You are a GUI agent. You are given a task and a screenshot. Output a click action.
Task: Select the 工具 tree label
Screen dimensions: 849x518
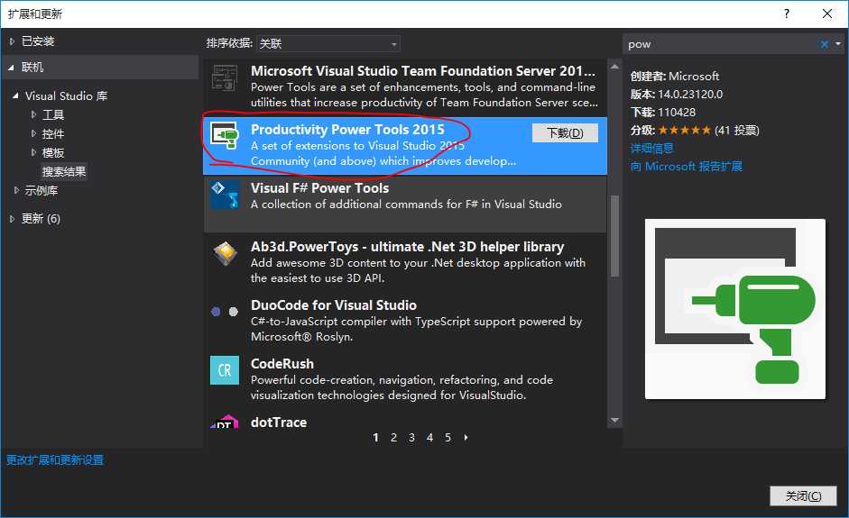point(53,114)
